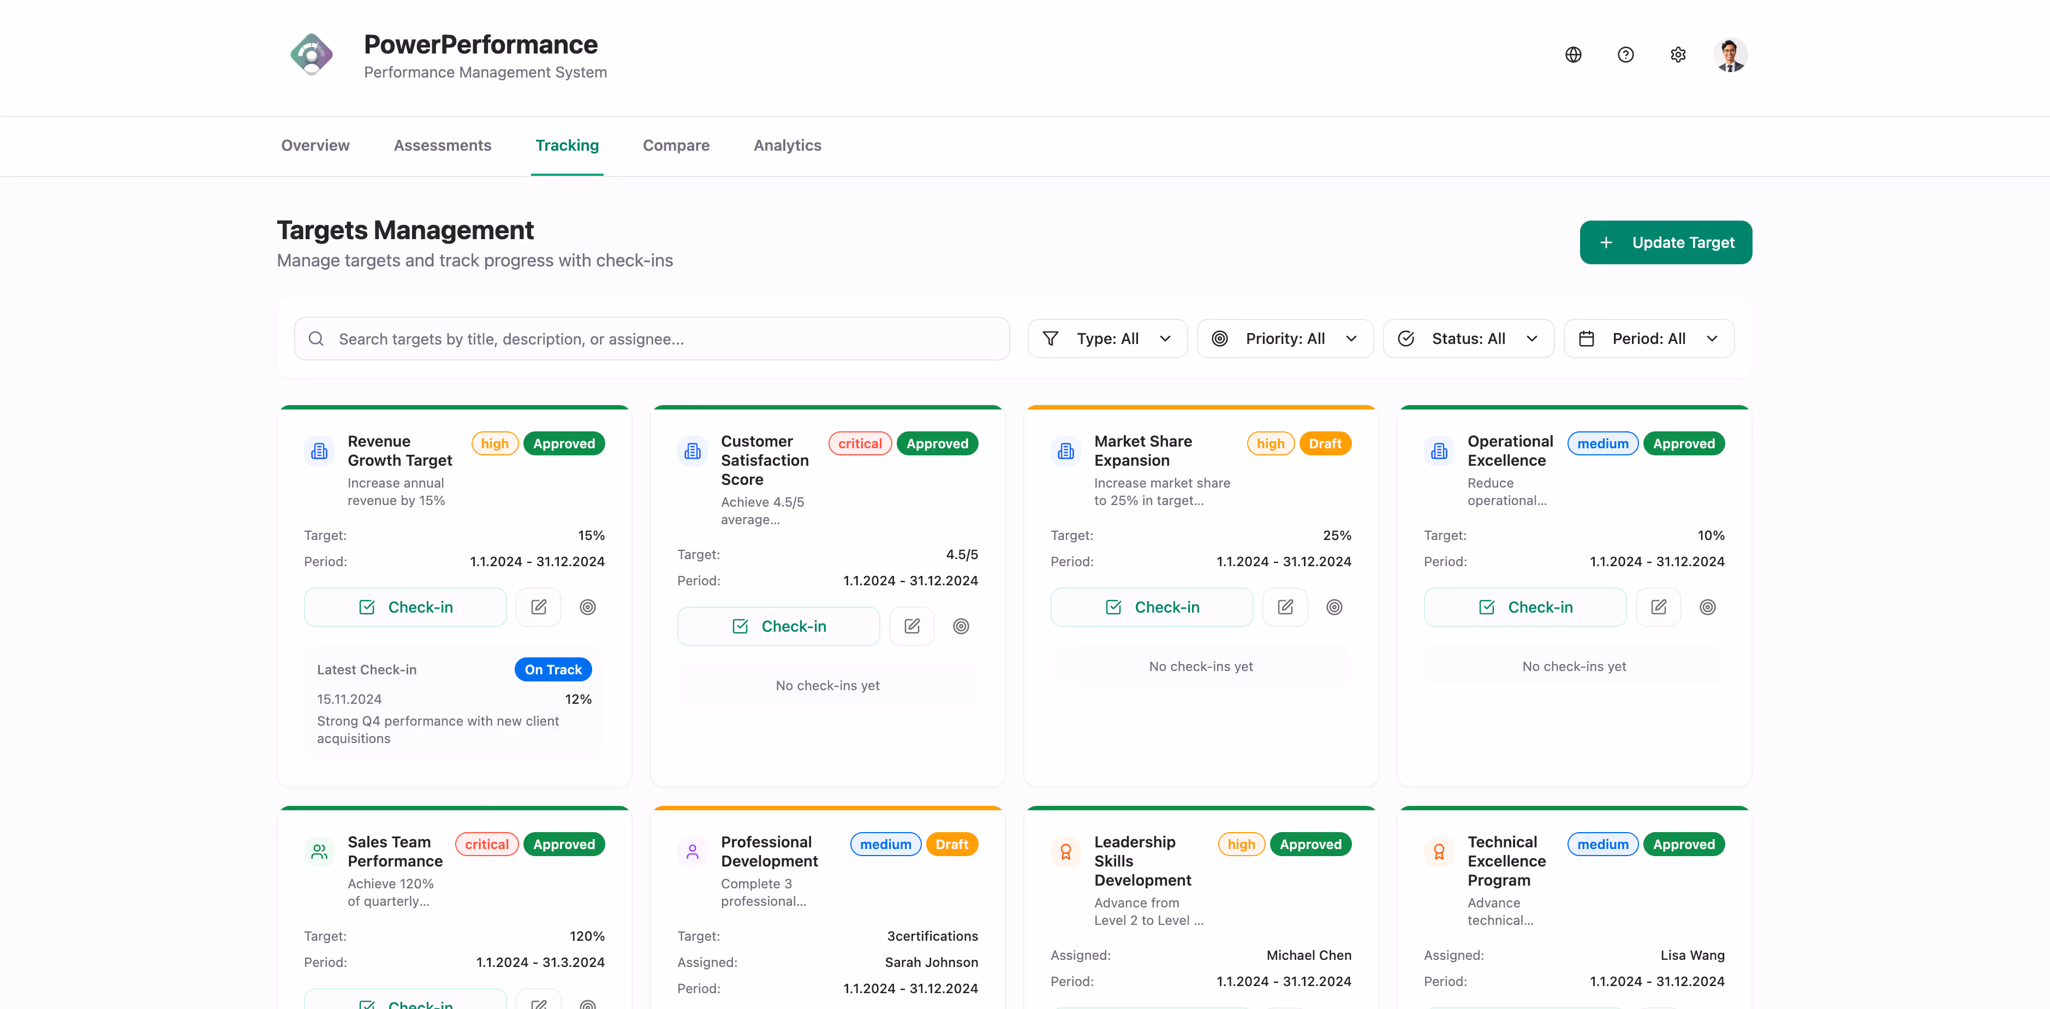Open the Status: All dropdown

(x=1468, y=339)
